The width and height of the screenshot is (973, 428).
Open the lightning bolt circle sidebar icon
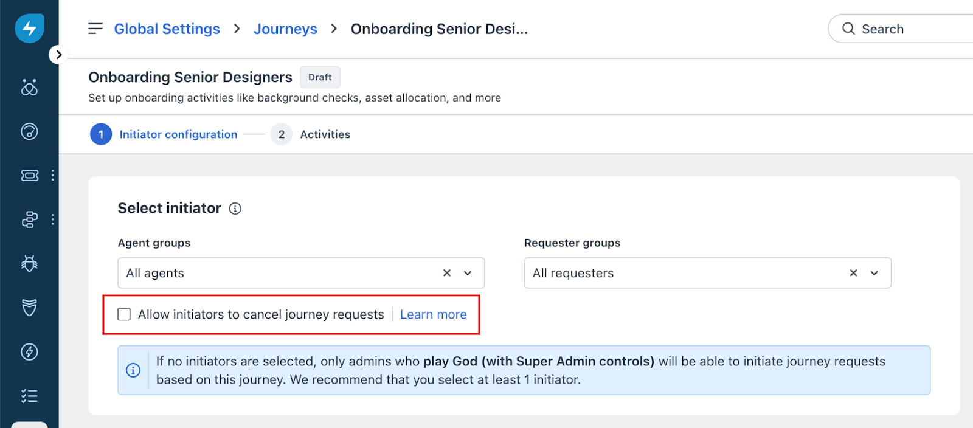pos(29,352)
